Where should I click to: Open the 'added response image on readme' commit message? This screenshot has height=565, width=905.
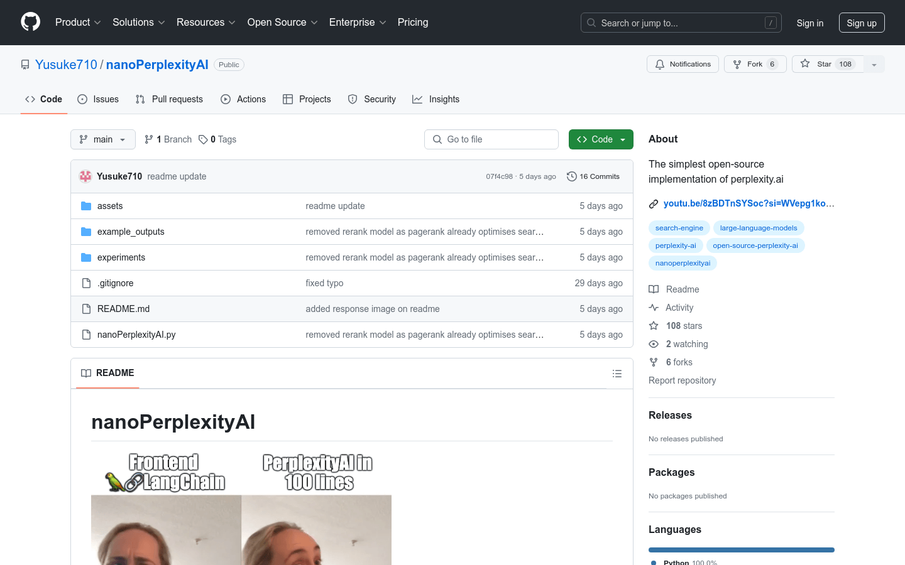point(373,309)
